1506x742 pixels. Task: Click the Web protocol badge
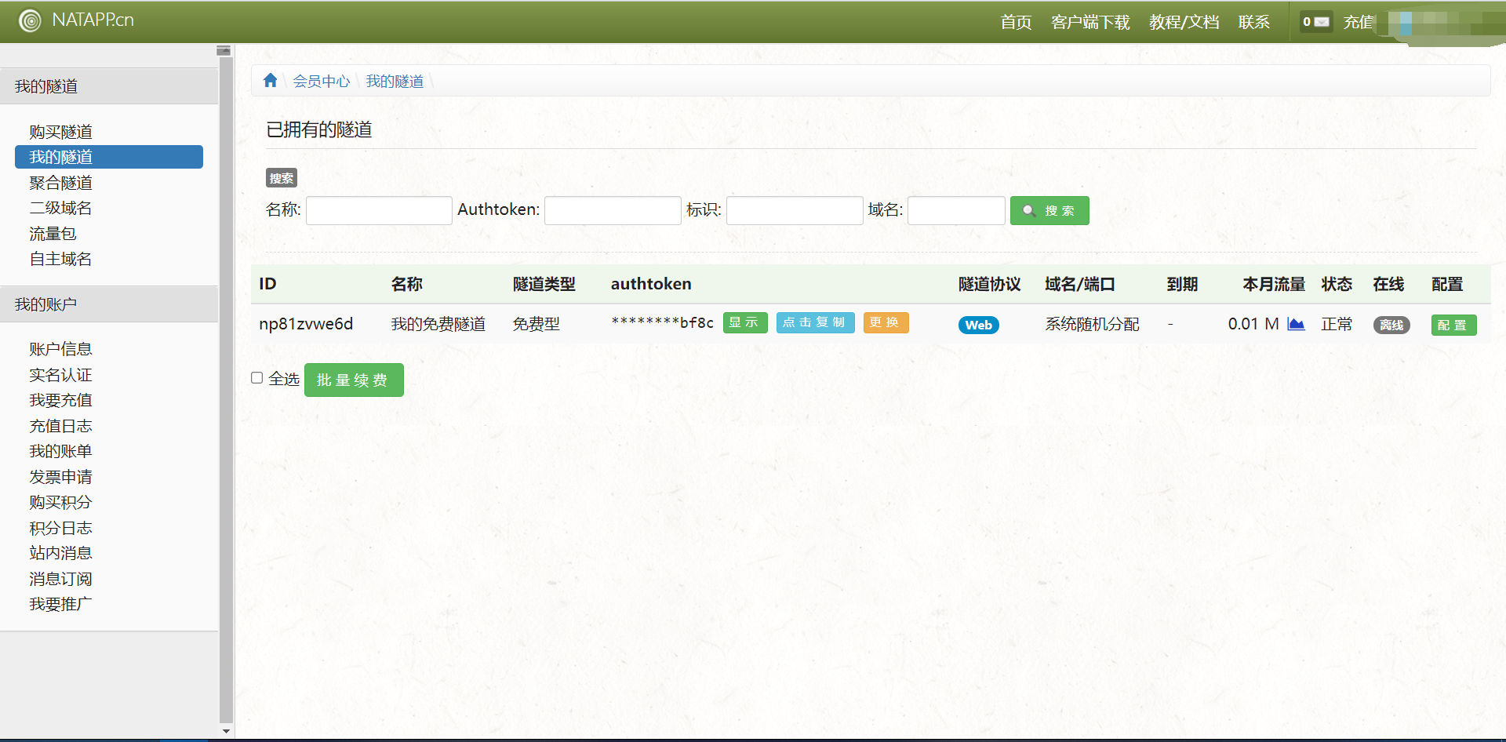pos(978,325)
